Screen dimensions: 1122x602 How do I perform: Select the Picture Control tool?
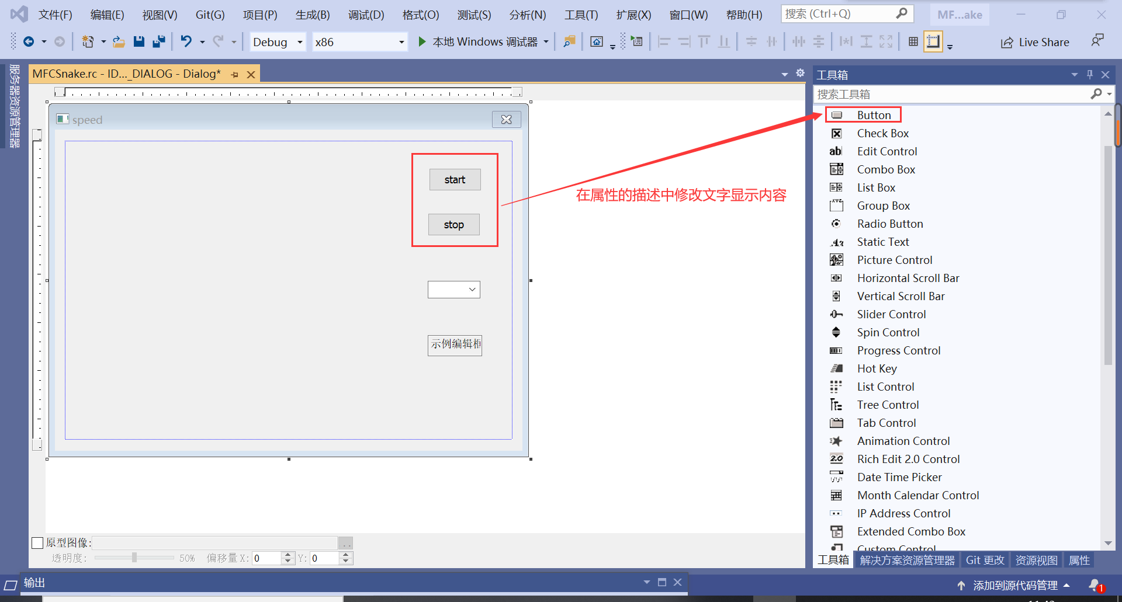(x=895, y=260)
